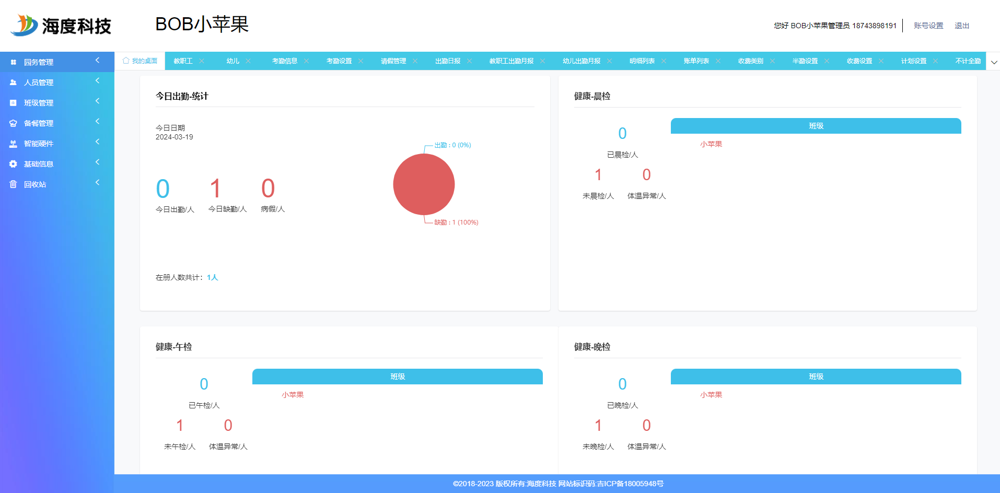Open 账号设置 account settings link

click(x=928, y=26)
